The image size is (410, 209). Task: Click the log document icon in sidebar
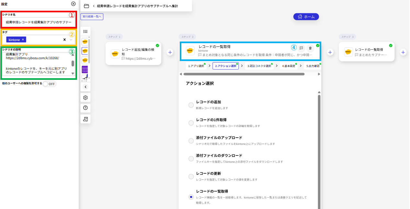tap(85, 119)
